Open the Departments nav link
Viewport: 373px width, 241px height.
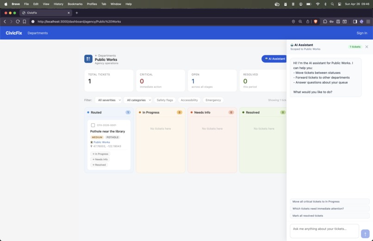[37, 33]
